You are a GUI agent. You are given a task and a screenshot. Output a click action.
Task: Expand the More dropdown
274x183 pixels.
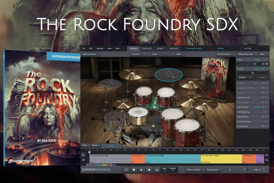coord(180,54)
